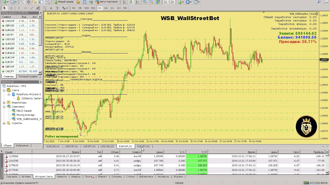Select the Text (A) drawing tool
Screen dimensions: 330x185
tap(51, 8)
